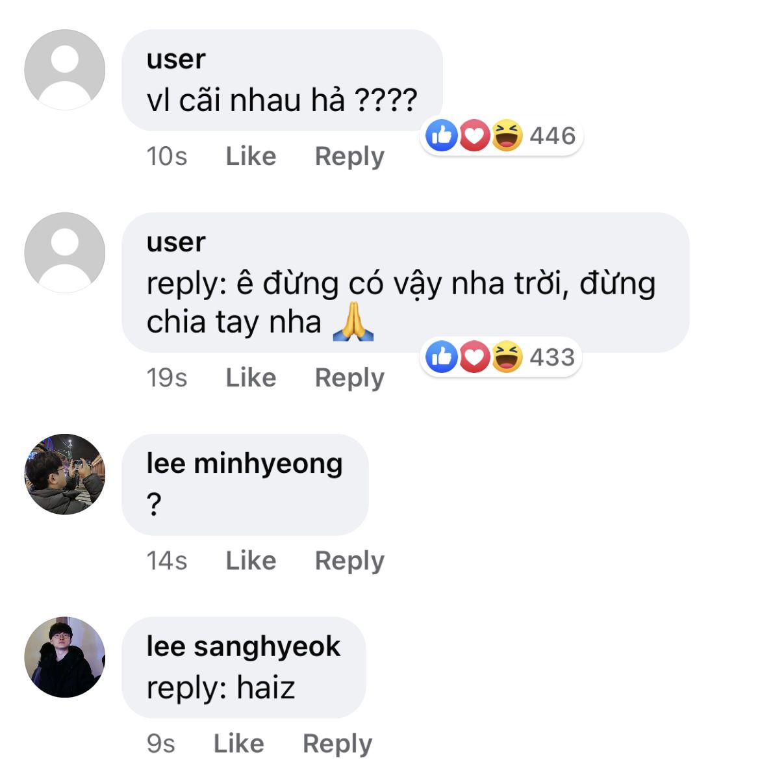Click the heart reaction icon beside 433
This screenshot has width=760, height=773.
click(475, 357)
